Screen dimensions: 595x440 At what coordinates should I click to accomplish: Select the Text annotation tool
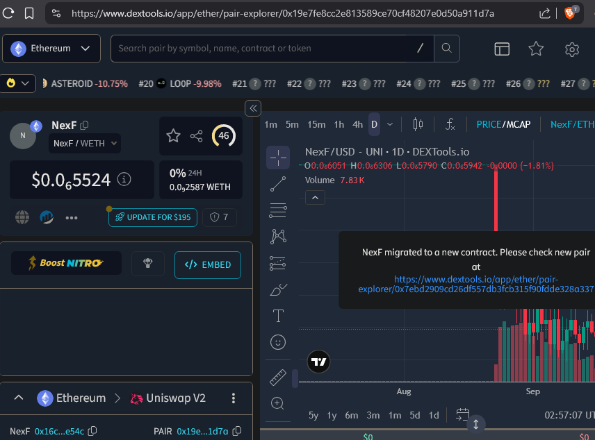tap(278, 316)
